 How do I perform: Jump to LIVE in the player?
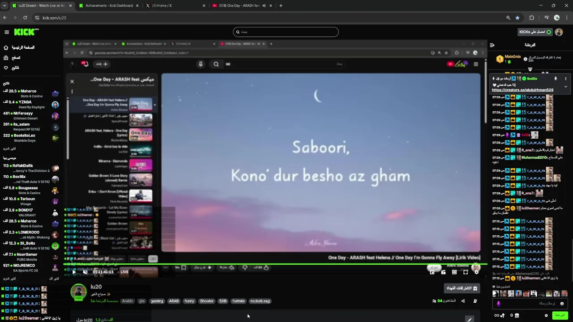tap(124, 272)
